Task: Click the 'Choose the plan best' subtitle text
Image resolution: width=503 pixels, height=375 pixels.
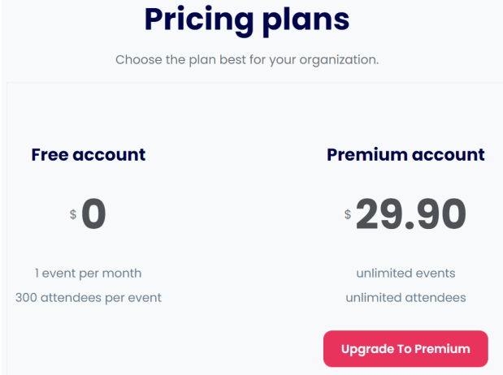Action: click(x=247, y=59)
